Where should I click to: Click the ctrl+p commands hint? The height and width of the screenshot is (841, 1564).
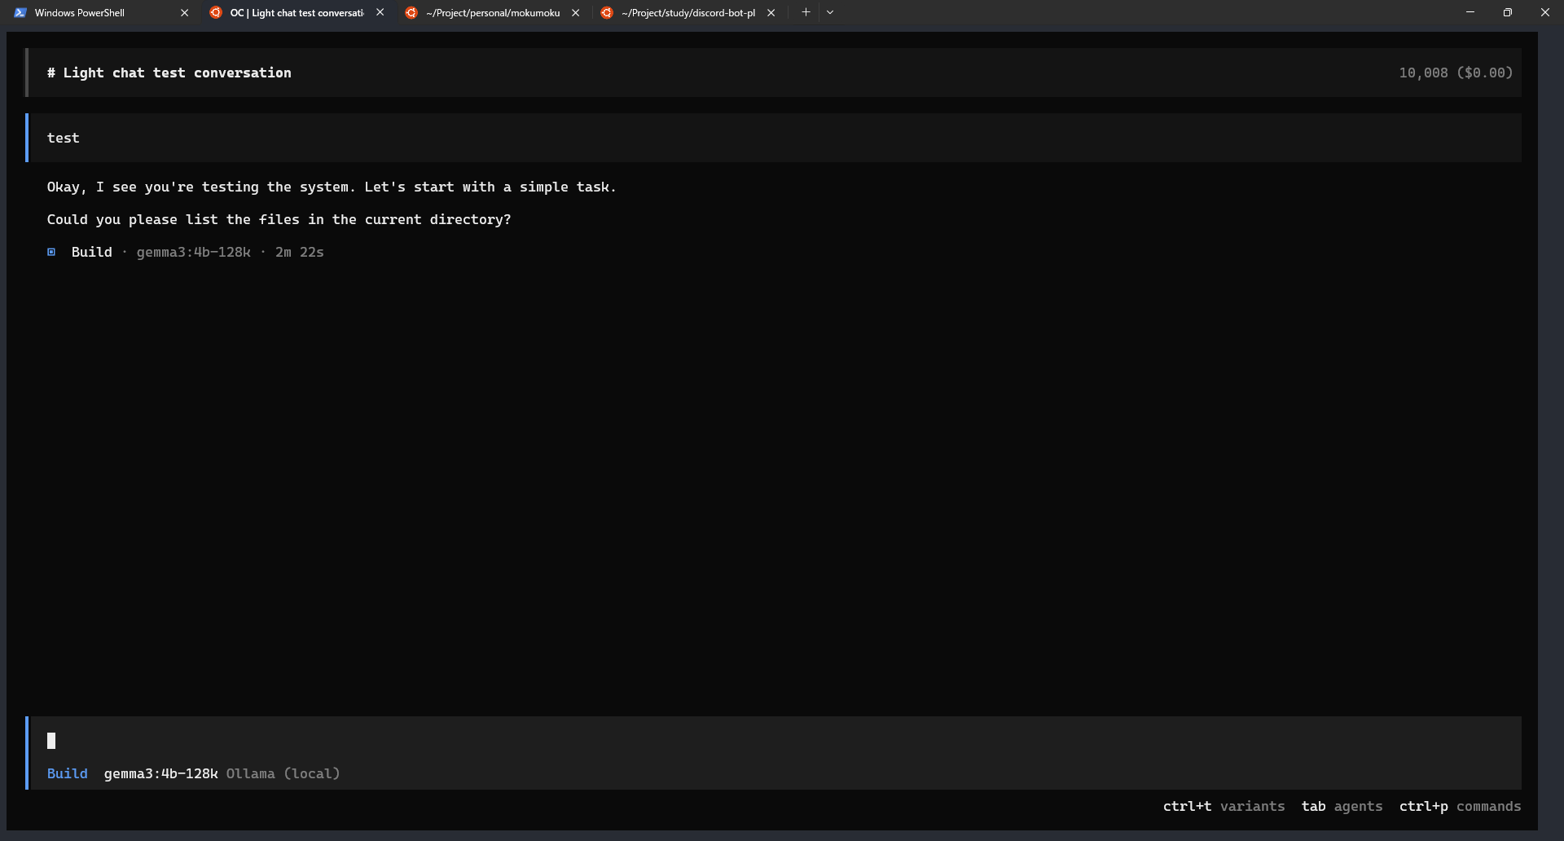click(1460, 806)
